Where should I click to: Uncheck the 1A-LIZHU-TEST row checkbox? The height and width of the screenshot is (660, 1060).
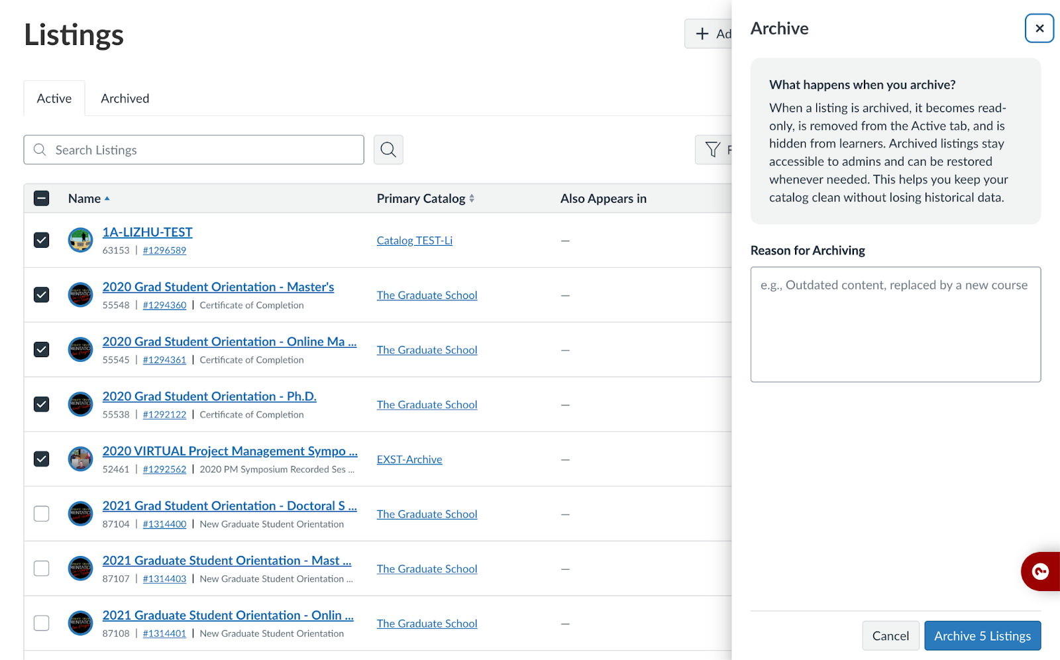click(x=41, y=240)
